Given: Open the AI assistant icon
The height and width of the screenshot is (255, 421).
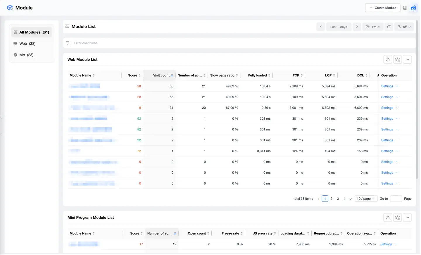Looking at the screenshot, I should coord(414,8).
